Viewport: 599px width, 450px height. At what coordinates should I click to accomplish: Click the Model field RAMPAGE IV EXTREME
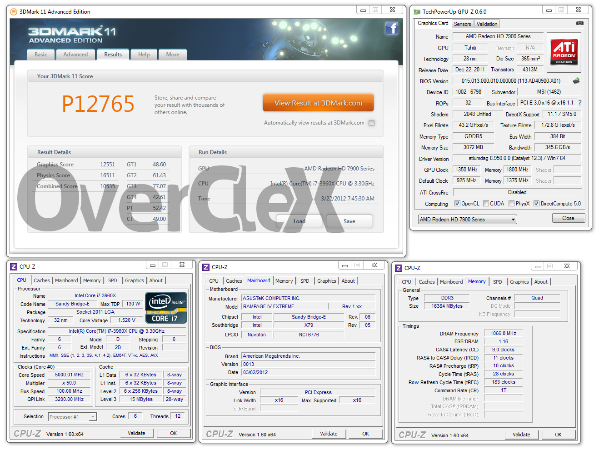[284, 306]
